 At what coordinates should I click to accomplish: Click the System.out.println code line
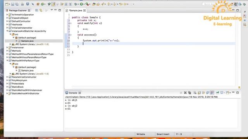(x=101, y=41)
